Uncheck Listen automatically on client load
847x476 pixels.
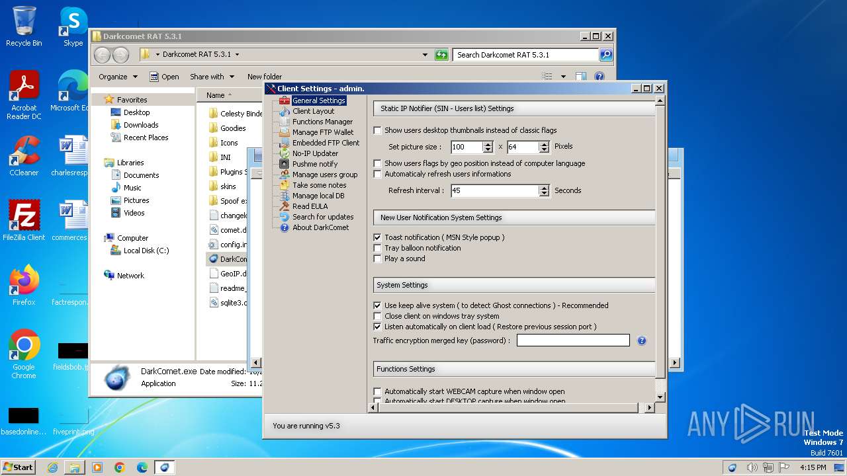click(x=378, y=327)
